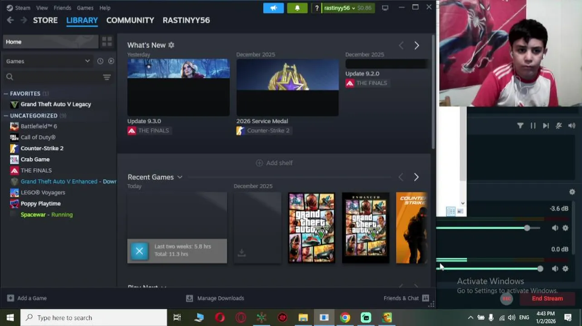This screenshot has height=326, width=582.
Task: Collapse the FAVORITES category
Action: point(6,93)
